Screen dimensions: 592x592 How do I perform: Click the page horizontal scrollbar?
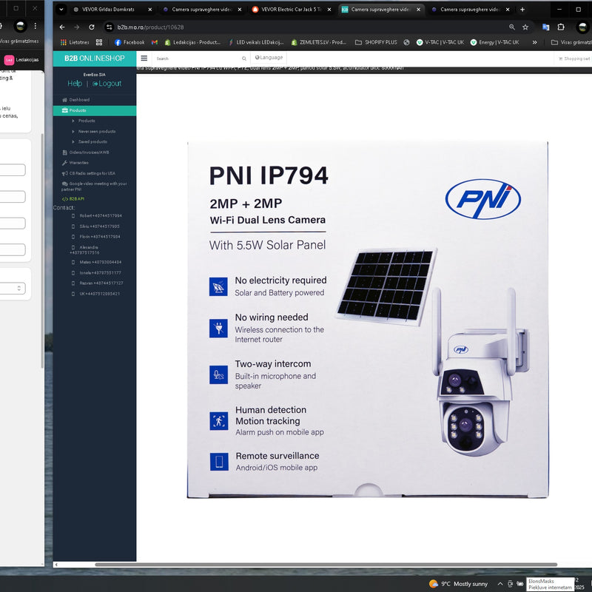click(326, 565)
